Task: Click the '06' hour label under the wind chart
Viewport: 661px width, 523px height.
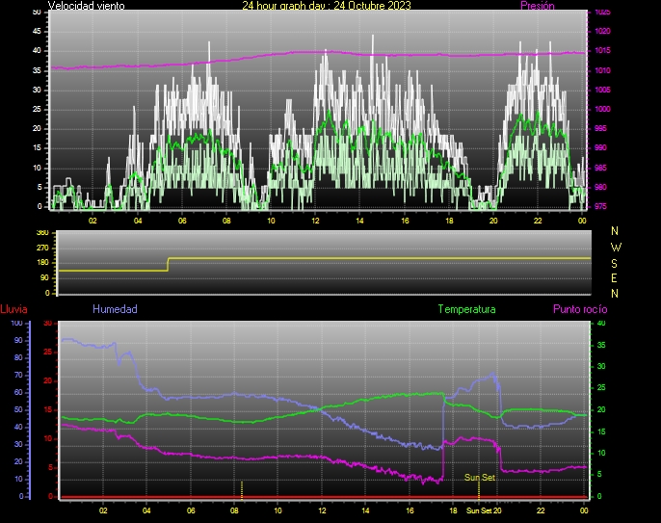Action: pyautogui.click(x=182, y=221)
